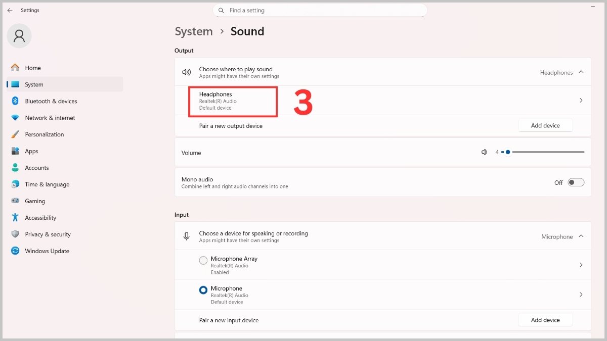This screenshot has width=607, height=341.
Task: Select Bluetooth & devices in the sidebar
Action: coord(51,101)
